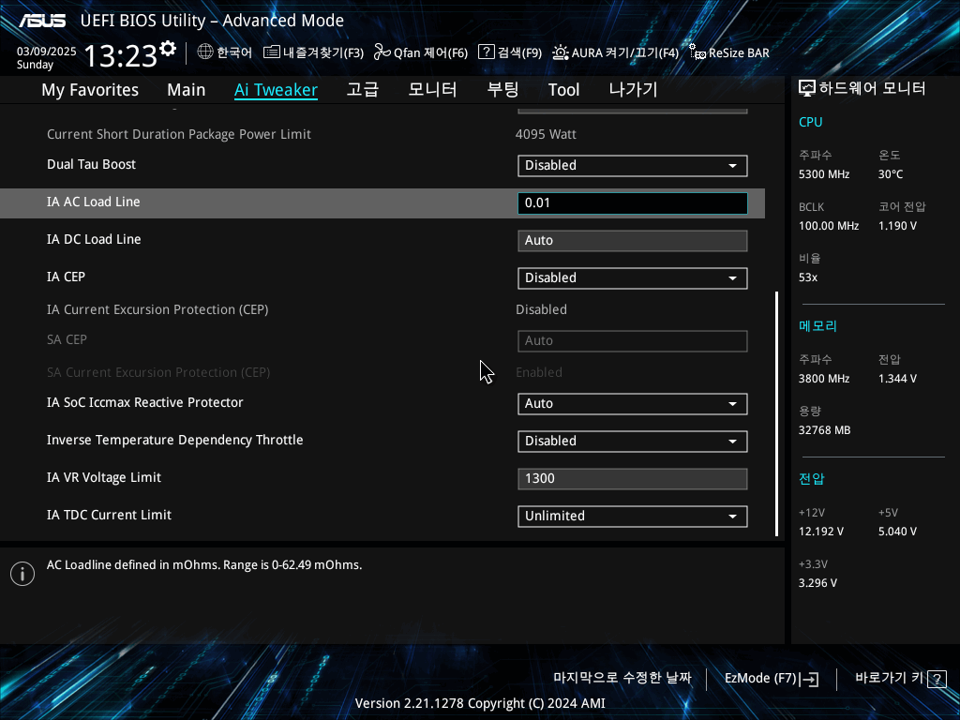Click IA AC Load Line input field
The height and width of the screenshot is (720, 960).
point(633,203)
